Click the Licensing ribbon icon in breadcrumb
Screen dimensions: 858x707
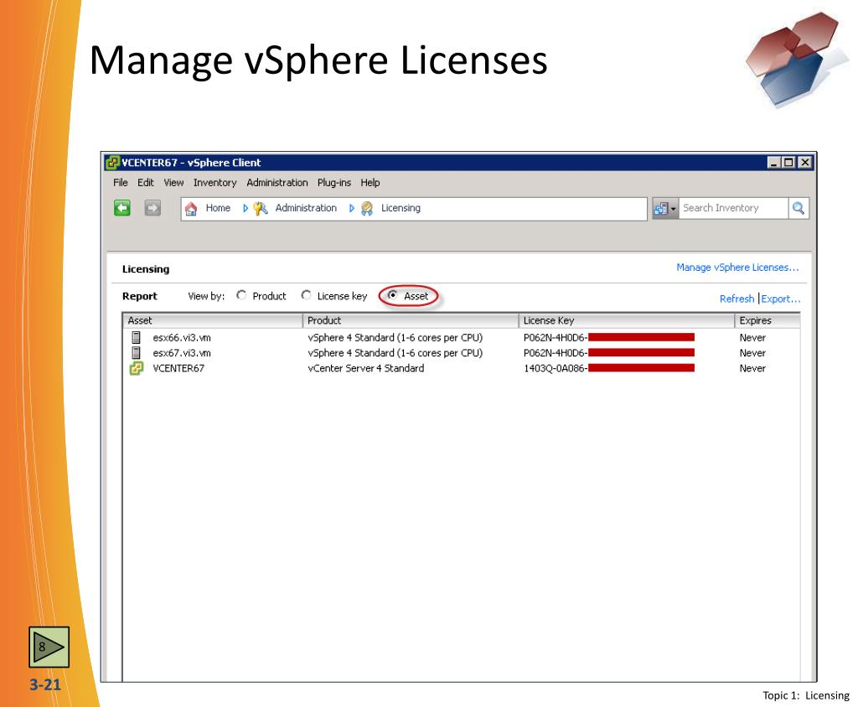367,208
